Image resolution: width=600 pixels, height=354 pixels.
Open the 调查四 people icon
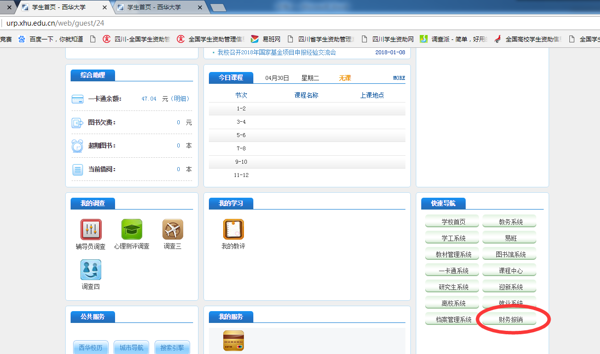[91, 270]
